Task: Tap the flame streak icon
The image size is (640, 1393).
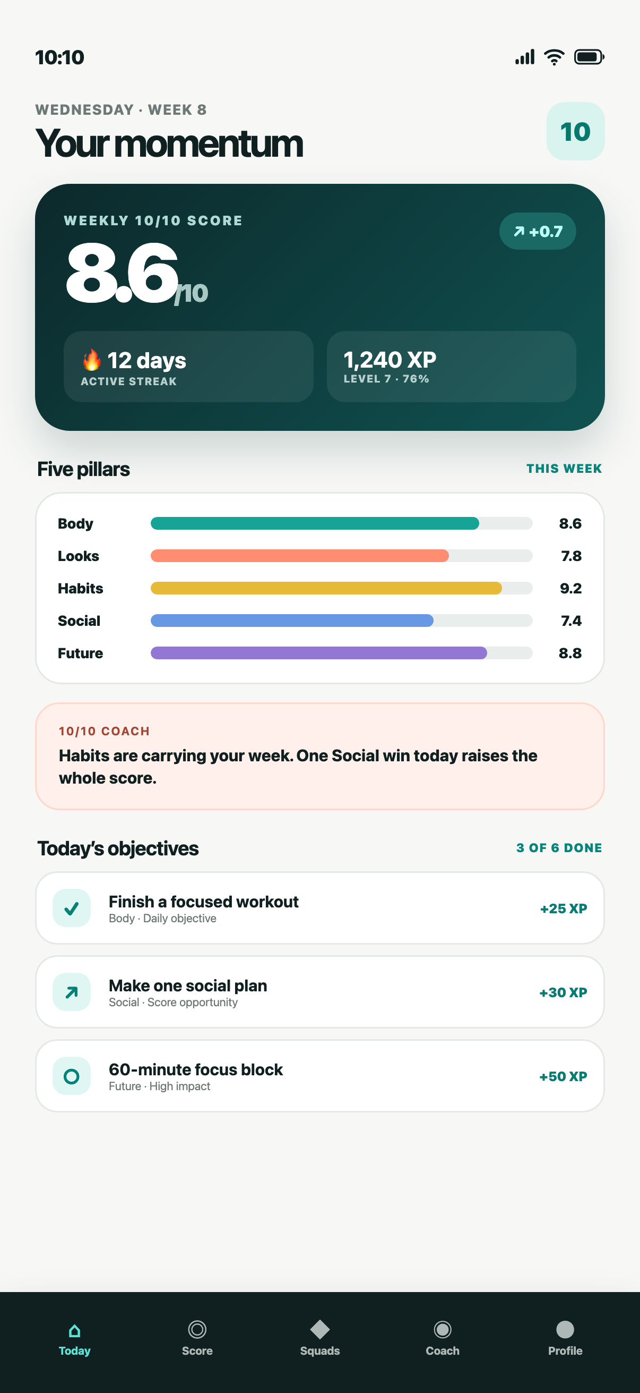Action: pyautogui.click(x=92, y=360)
